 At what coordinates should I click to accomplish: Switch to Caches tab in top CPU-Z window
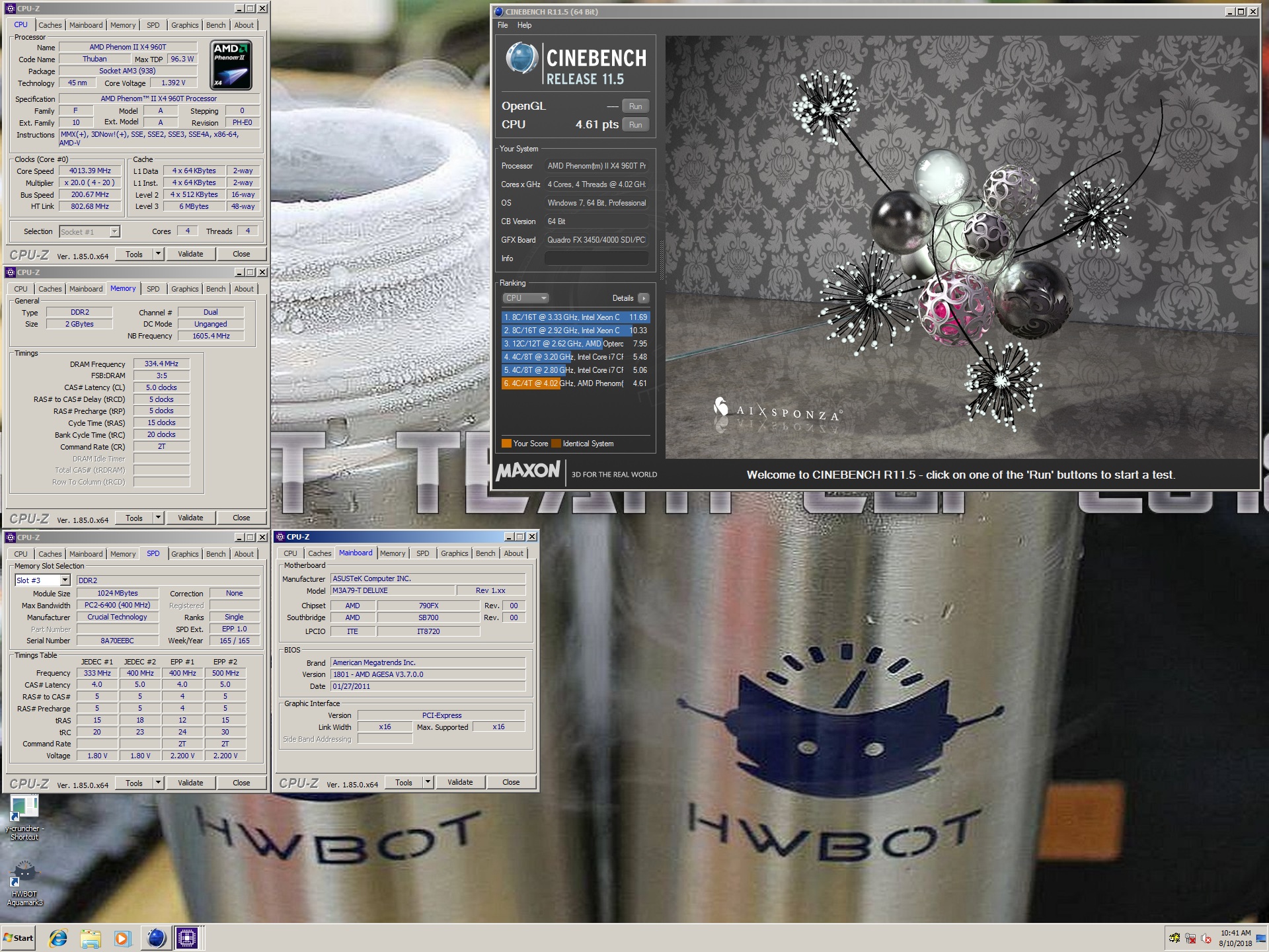tap(50, 25)
